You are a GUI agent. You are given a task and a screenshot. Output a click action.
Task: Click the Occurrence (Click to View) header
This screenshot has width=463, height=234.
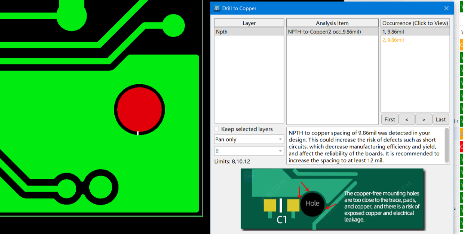(x=415, y=23)
